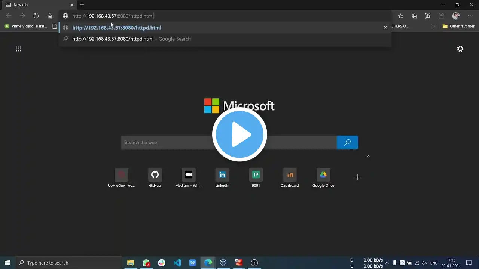479x269 pixels.
Task: Click the browser Refresh icon
Action: click(36, 16)
